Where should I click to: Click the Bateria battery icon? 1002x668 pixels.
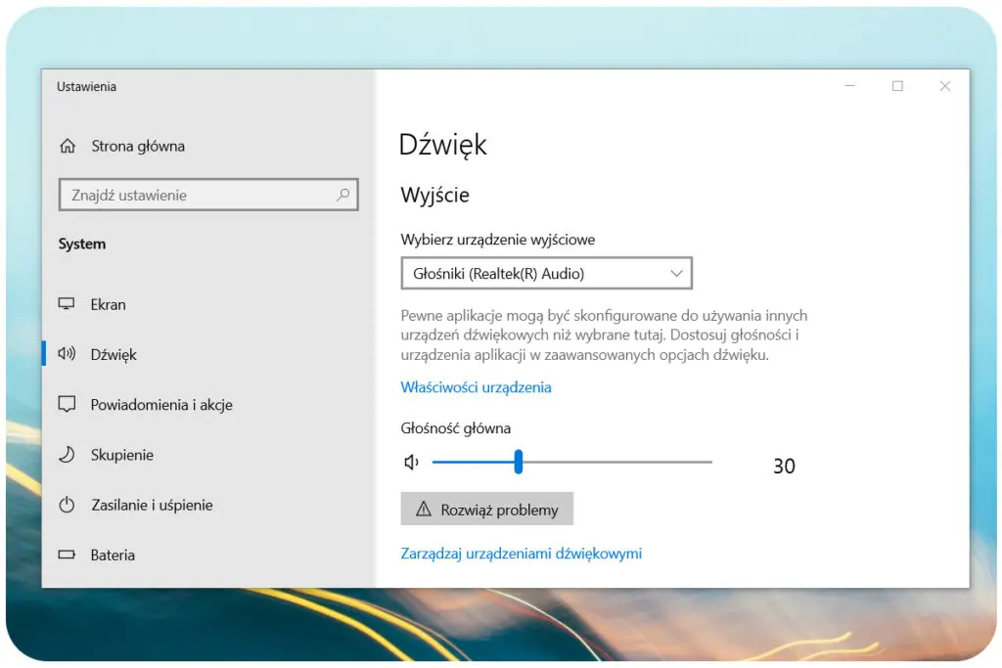(x=67, y=555)
